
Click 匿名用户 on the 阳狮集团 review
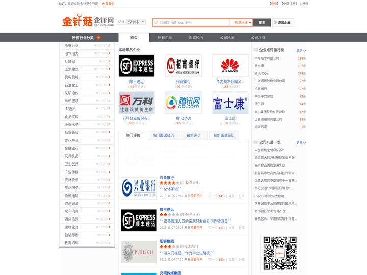click(196, 259)
